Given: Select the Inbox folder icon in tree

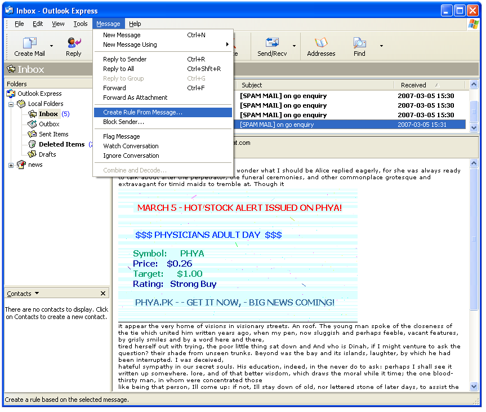Looking at the screenshot, I should coord(32,114).
